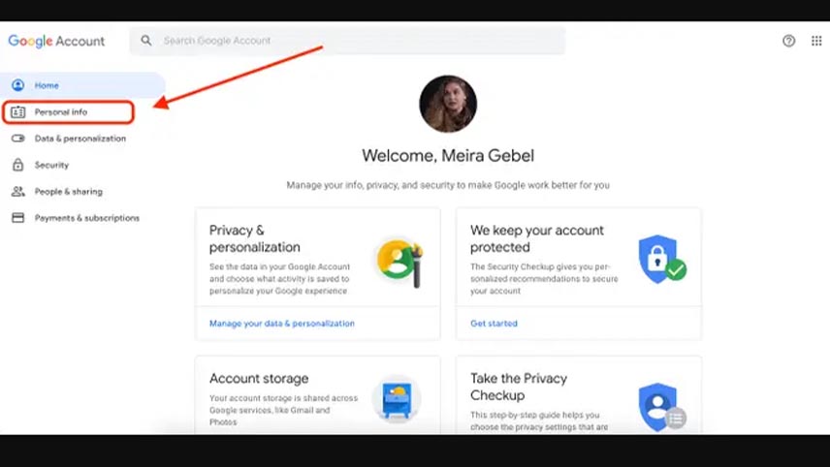This screenshot has width=830, height=467.
Task: Click the Google Account logo
Action: click(x=56, y=41)
